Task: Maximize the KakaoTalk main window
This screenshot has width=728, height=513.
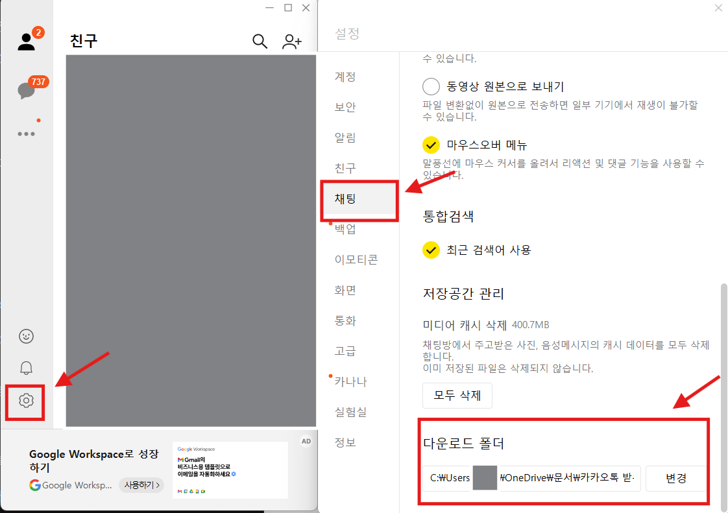Action: (x=288, y=8)
